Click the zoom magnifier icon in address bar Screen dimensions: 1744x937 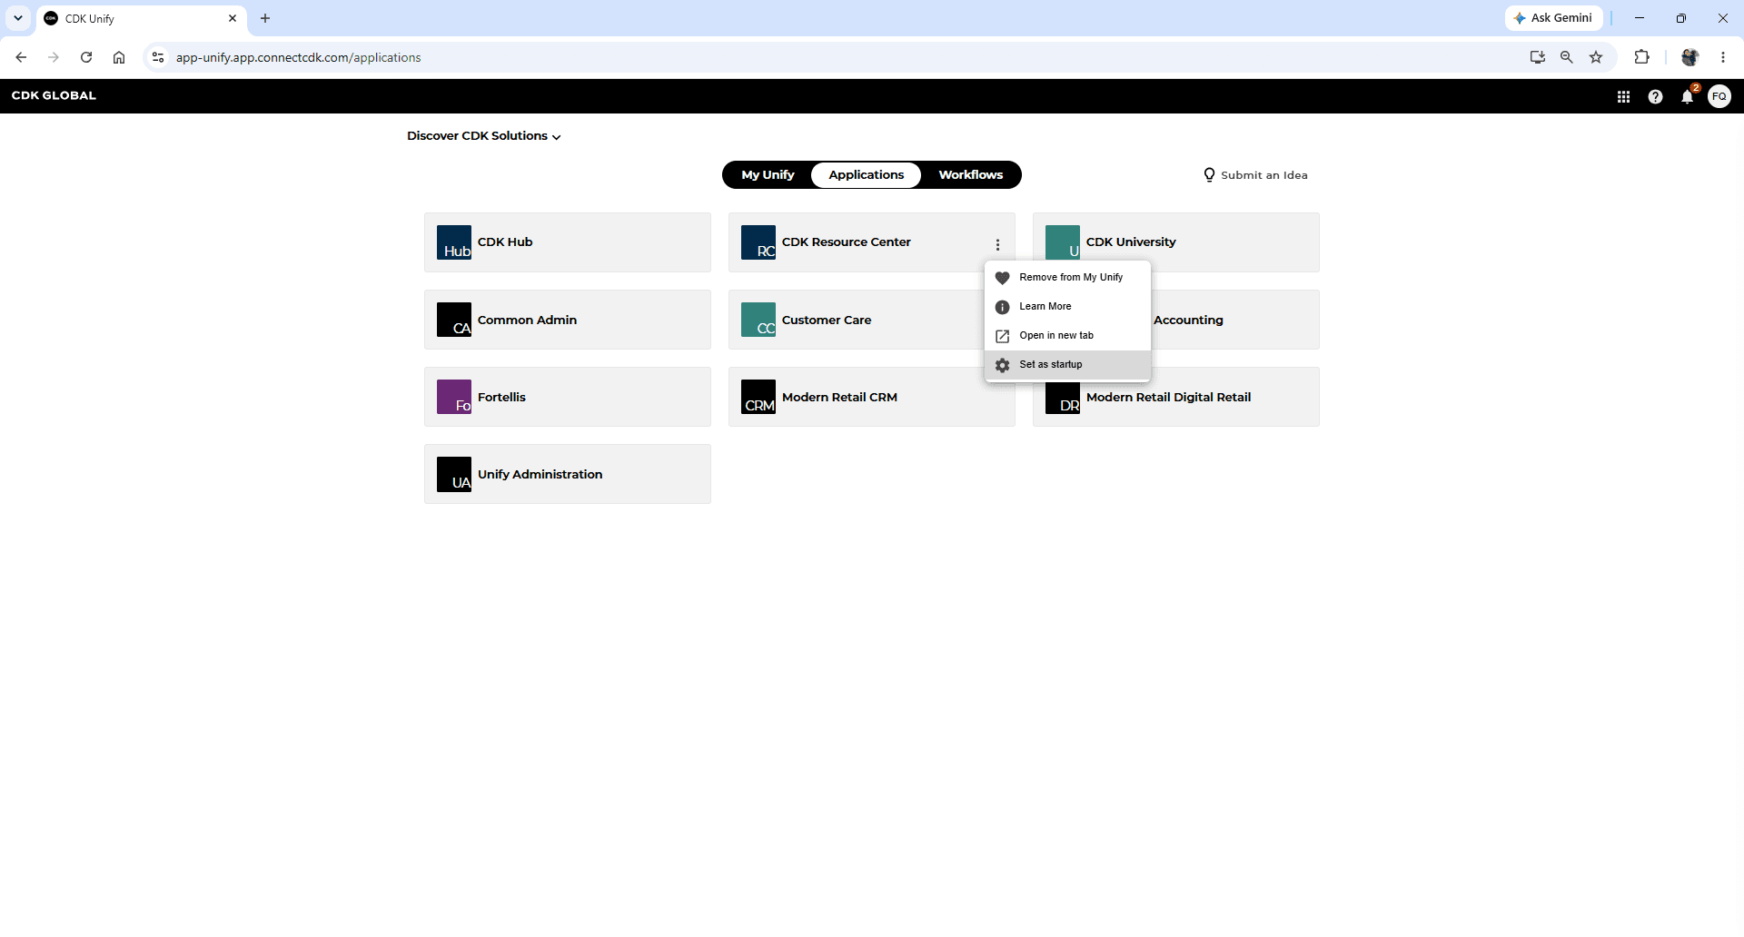click(x=1566, y=57)
